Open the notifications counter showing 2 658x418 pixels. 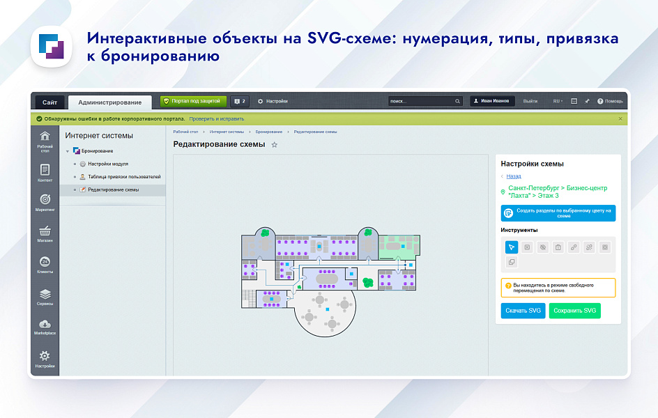coord(240,101)
